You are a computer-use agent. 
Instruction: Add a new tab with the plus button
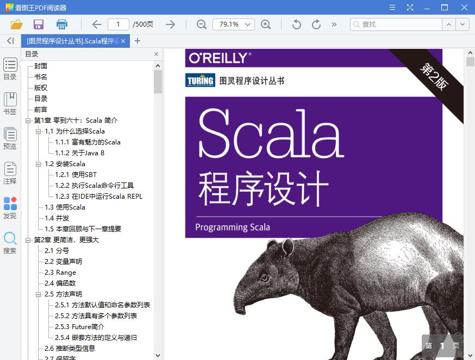137,41
